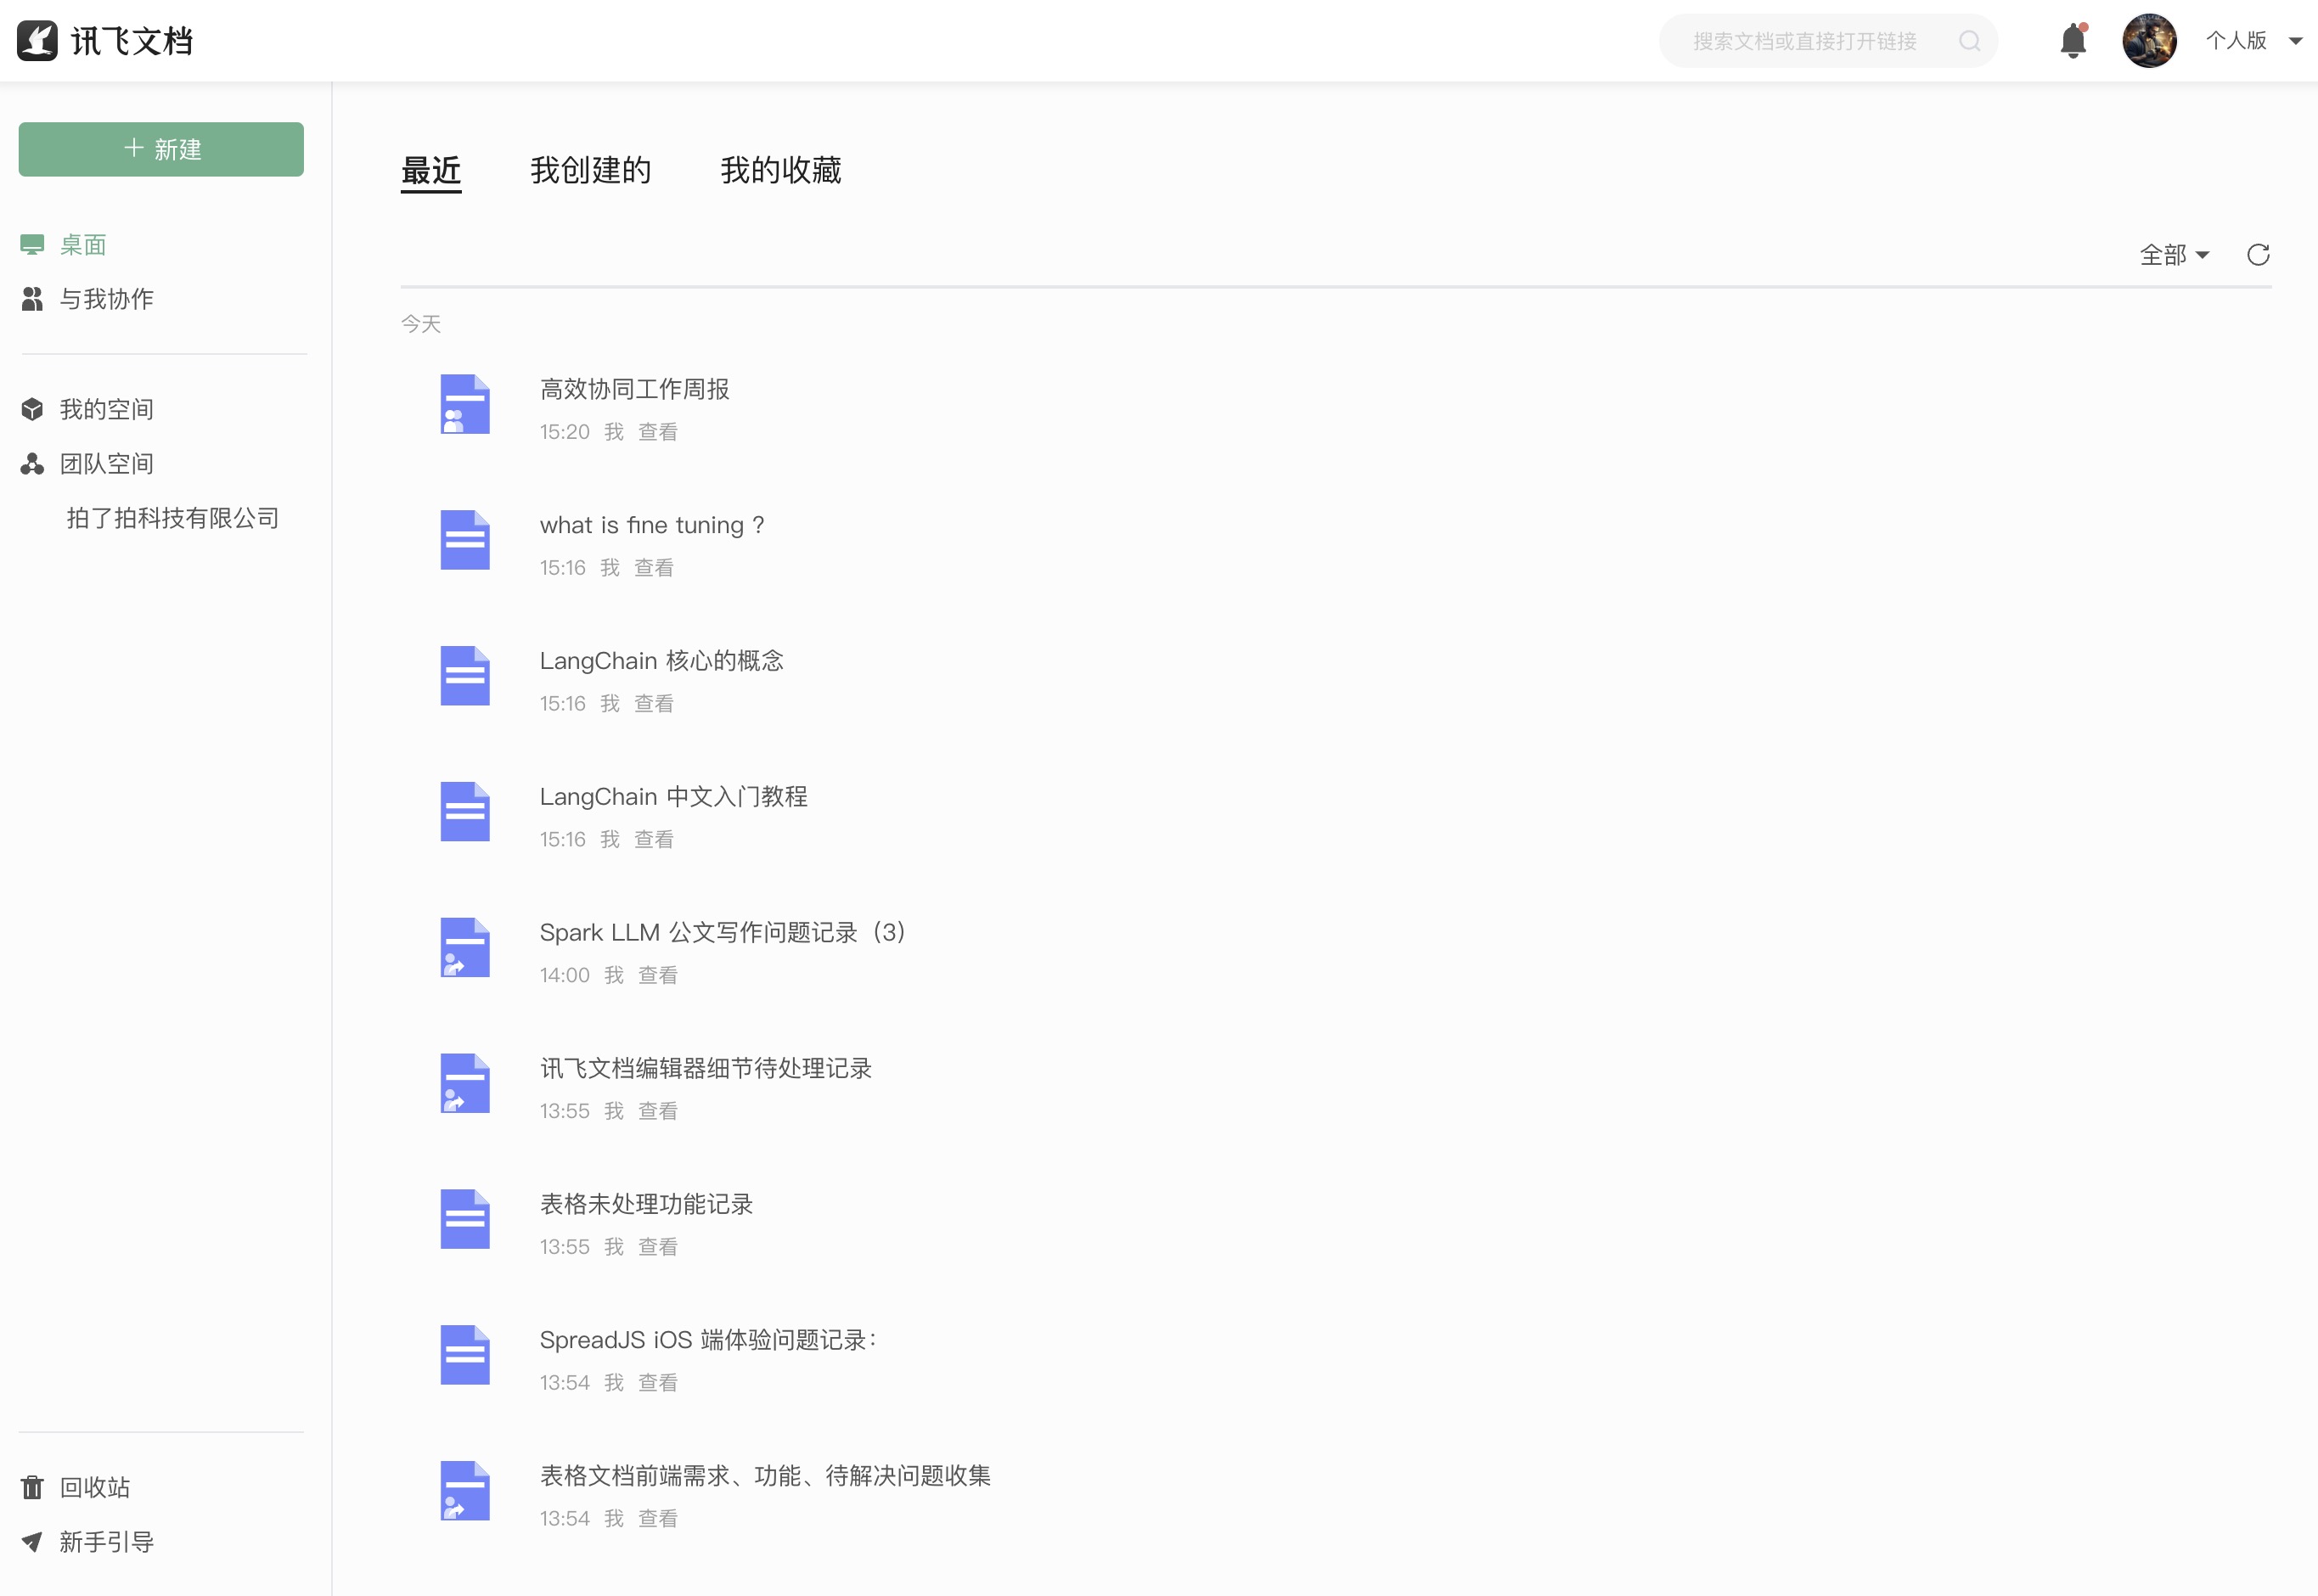This screenshot has width=2318, height=1596.
Task: Open the user avatar picture
Action: tap(2148, 41)
